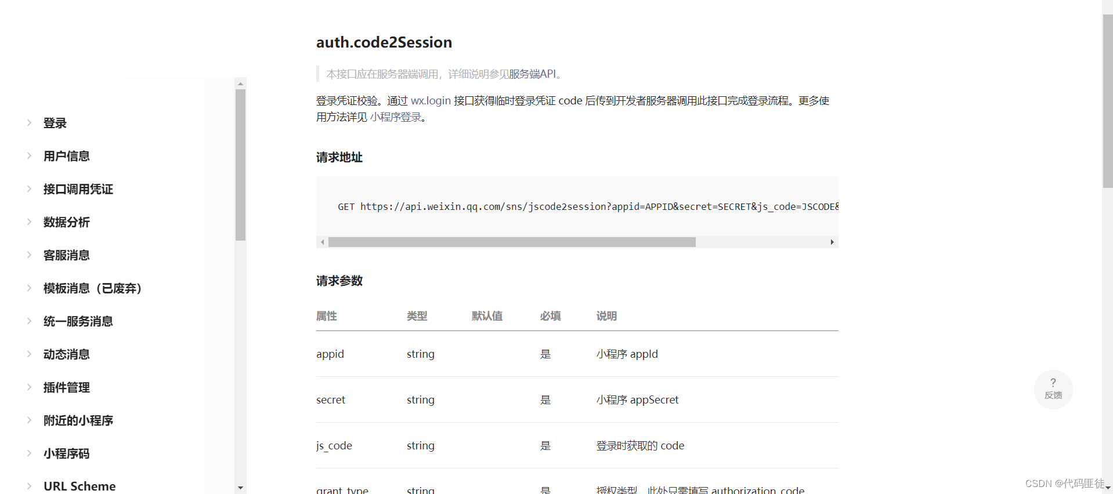This screenshot has height=494, width=1113.
Task: Expand the 小程序码 section chevron
Action: click(29, 453)
